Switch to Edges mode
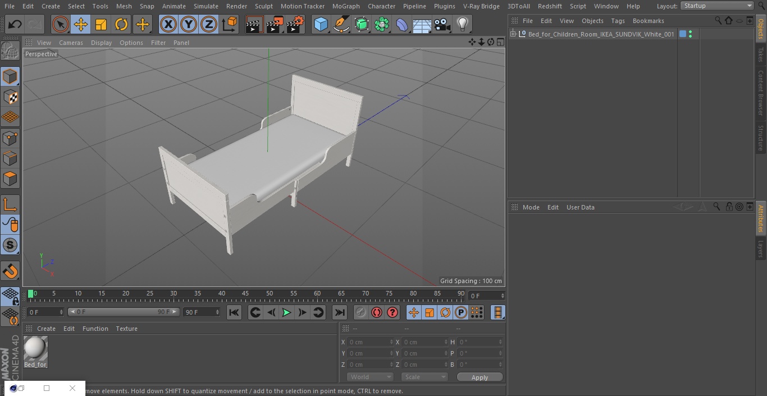Image resolution: width=767 pixels, height=396 pixels. (10, 158)
